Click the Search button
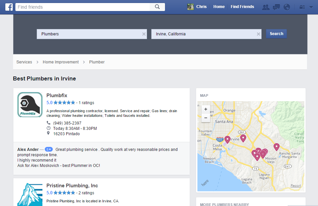Image resolution: width=318 pixels, height=206 pixels. 277,34
